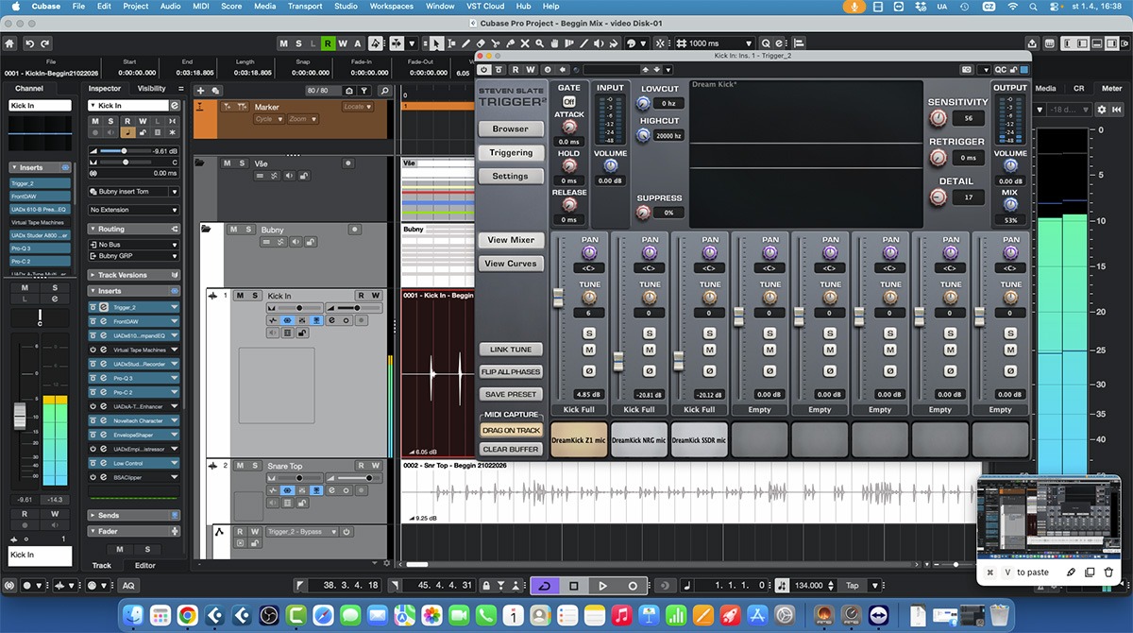Image resolution: width=1133 pixels, height=633 pixels.
Task: Click the Add Track plus icon
Action: tap(200, 90)
